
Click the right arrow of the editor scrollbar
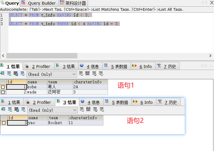pyautogui.click(x=210, y=56)
